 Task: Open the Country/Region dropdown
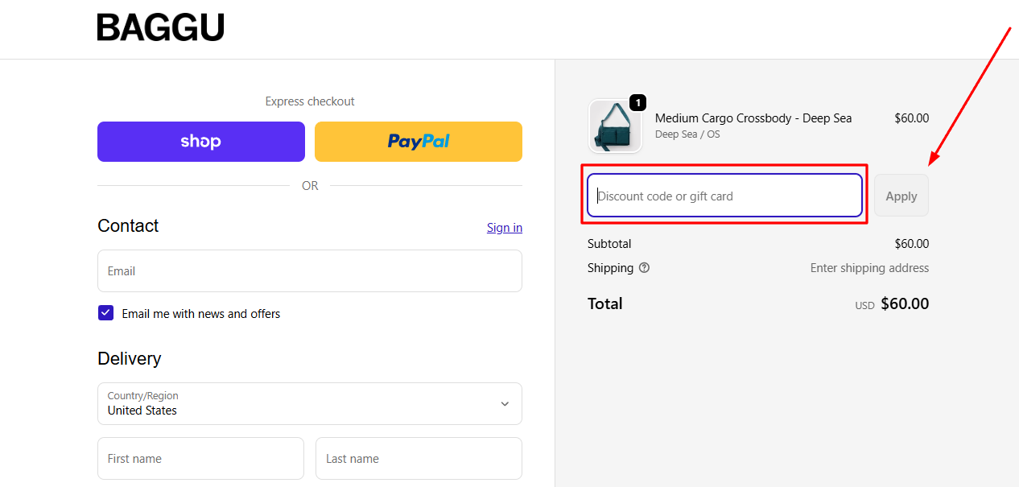[x=309, y=403]
